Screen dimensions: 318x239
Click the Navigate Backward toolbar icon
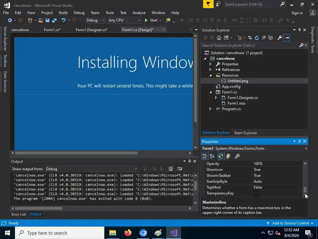coord(10,20)
